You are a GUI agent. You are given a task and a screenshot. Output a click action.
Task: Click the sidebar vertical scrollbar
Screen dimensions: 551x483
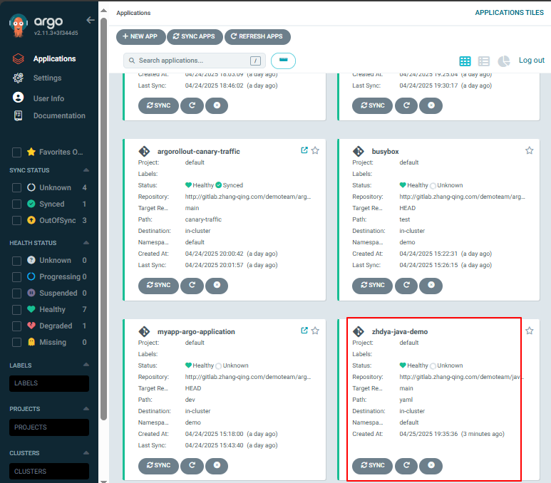coord(103,218)
